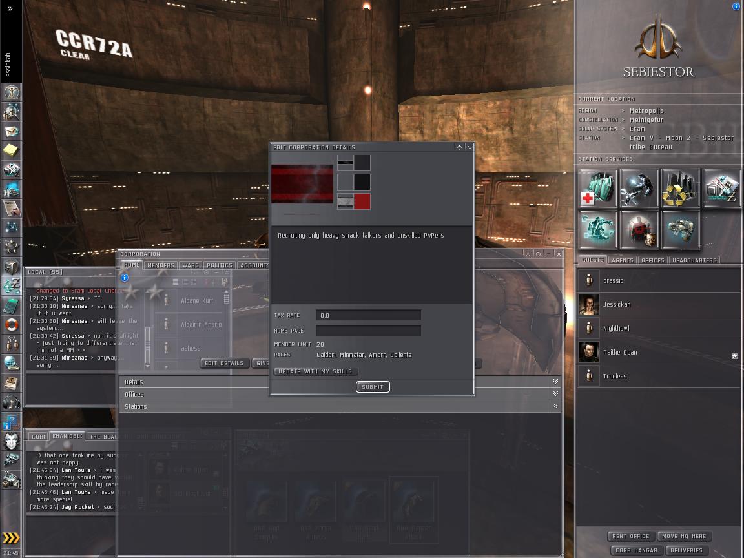Open the market icon in the sidebar
Screen dimensions: 744x558
coord(11,170)
